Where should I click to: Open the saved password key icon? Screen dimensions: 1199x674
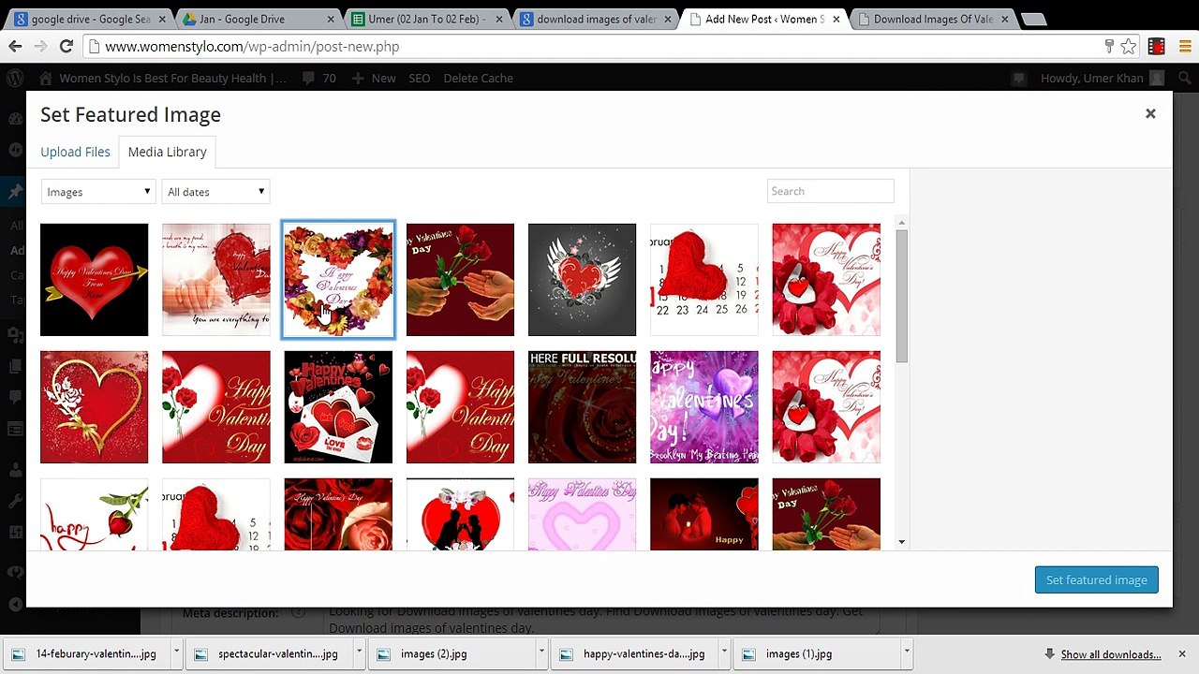pyautogui.click(x=1109, y=46)
